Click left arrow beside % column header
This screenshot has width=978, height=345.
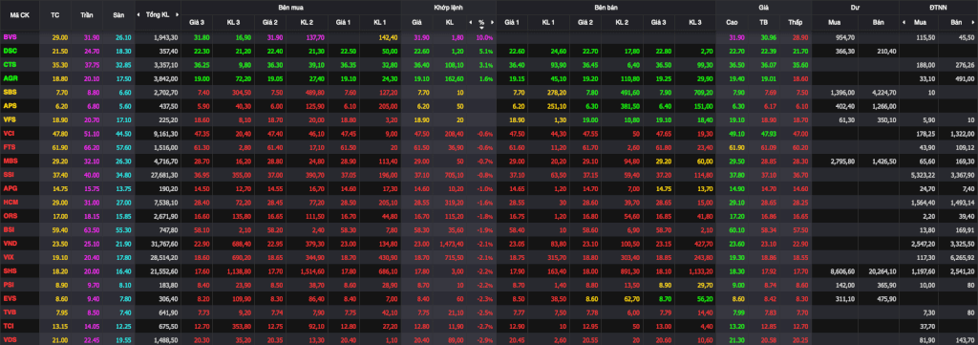click(x=470, y=23)
